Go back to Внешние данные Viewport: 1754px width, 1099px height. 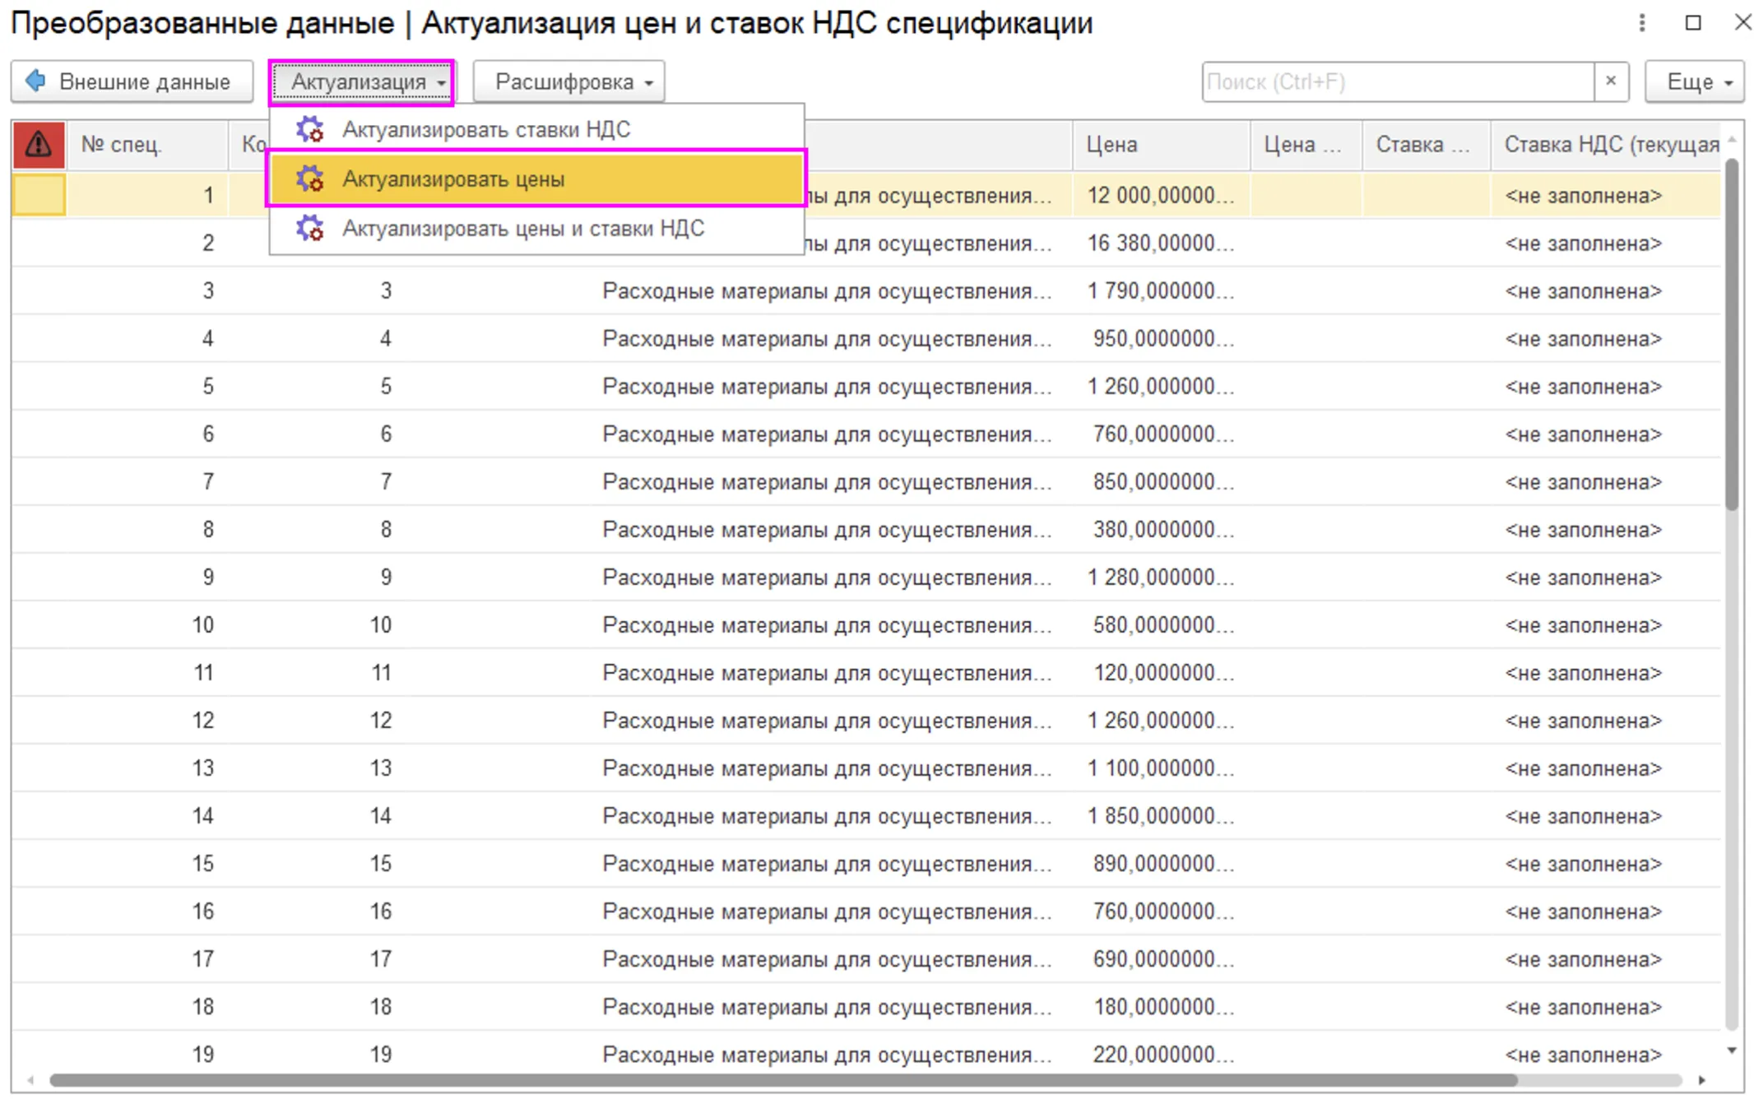(x=132, y=81)
